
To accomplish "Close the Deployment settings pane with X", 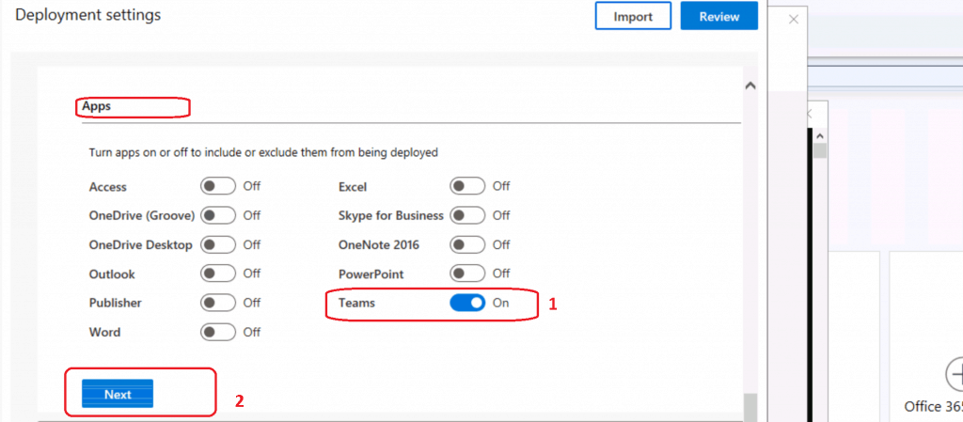I will click(x=794, y=19).
